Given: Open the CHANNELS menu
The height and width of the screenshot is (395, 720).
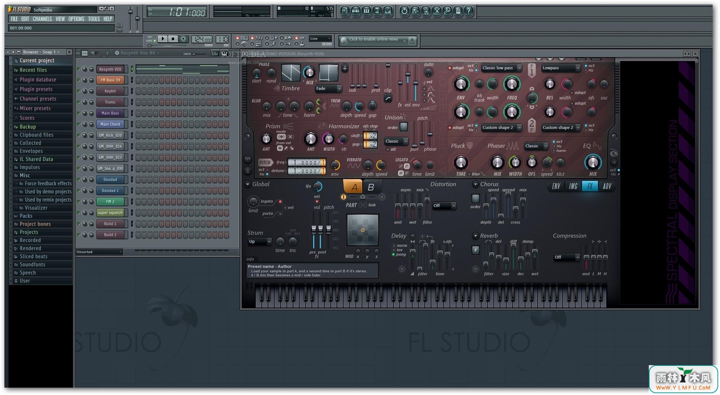Looking at the screenshot, I should [x=42, y=19].
